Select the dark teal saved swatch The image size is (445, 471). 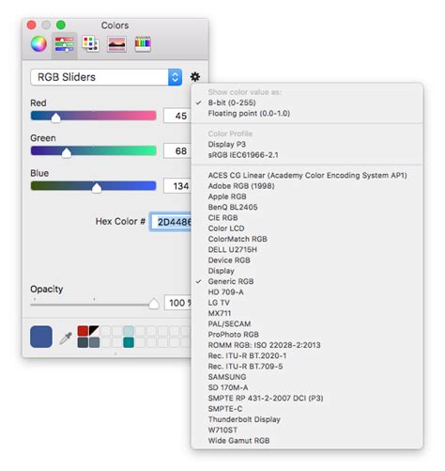[x=129, y=342]
